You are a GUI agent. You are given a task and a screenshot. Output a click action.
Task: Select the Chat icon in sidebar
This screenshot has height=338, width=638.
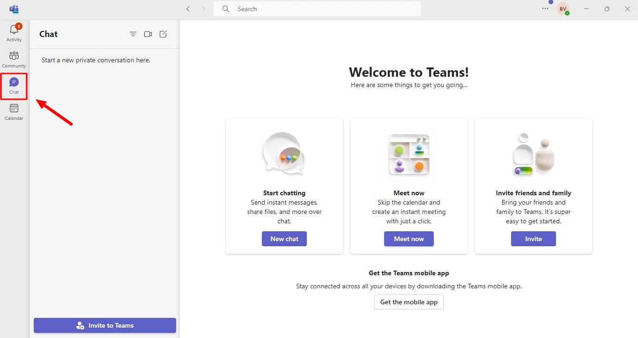tap(14, 86)
